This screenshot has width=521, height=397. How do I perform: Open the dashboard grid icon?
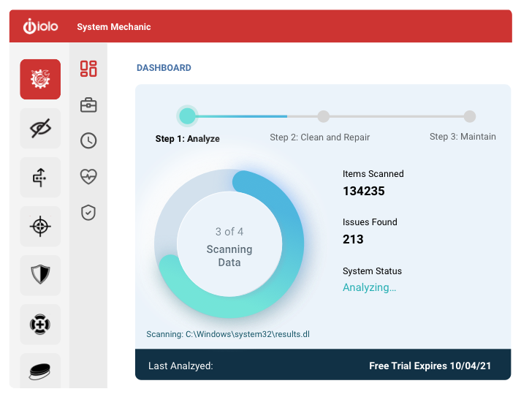tap(88, 69)
